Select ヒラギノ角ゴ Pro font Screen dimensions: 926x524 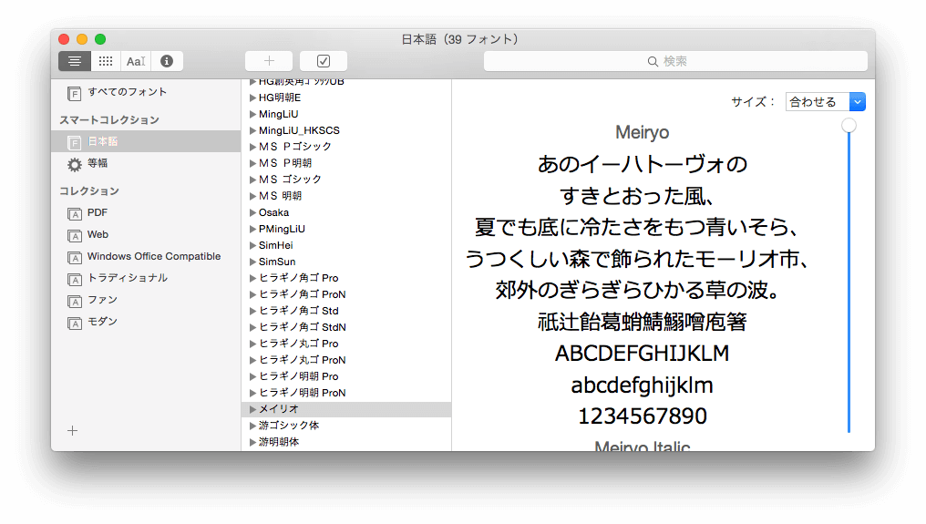(x=346, y=278)
